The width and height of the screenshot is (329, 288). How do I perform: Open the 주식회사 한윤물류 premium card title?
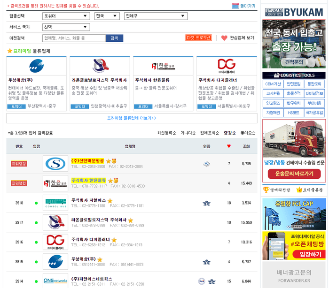[152, 80]
